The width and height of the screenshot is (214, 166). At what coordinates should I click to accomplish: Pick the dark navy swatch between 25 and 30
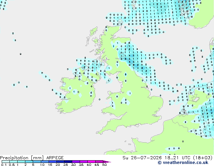68,162
